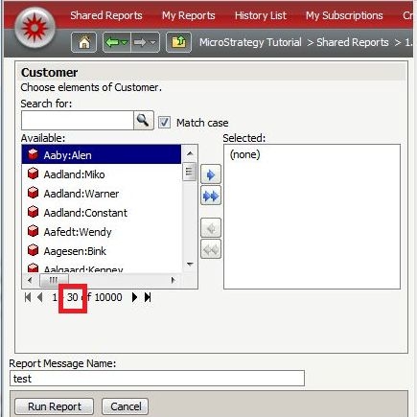417x417 pixels.
Task: Open the My Subscriptions tab
Action: click(x=344, y=15)
